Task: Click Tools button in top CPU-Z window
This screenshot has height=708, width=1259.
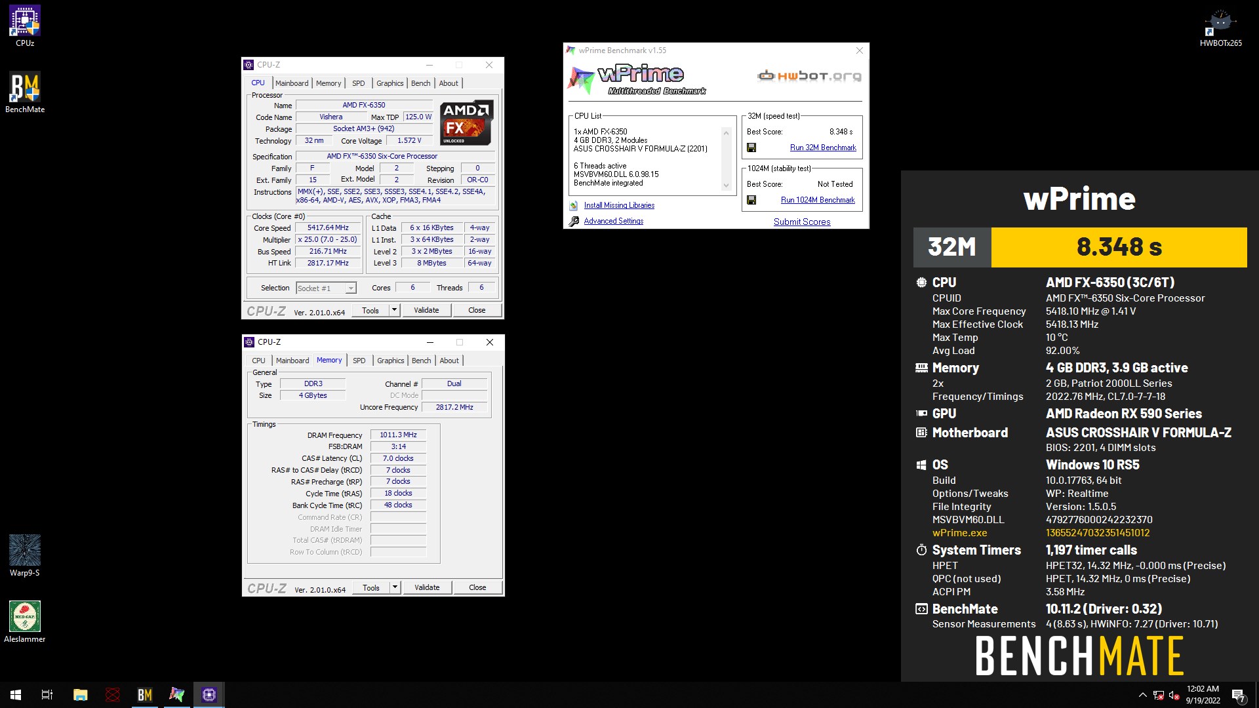Action: click(370, 310)
